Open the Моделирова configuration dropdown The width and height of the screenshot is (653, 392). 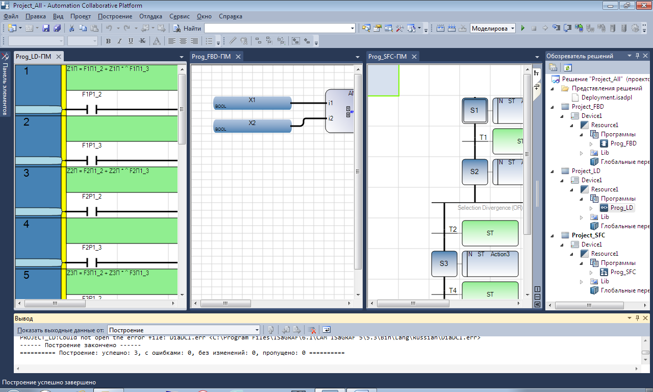point(512,29)
